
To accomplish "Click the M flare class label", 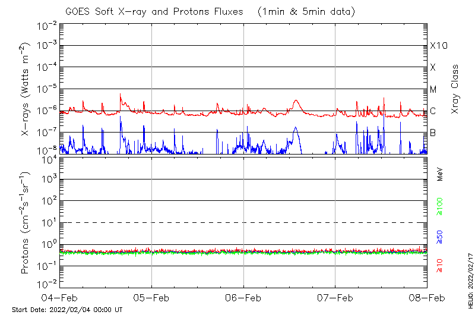I will [433, 90].
